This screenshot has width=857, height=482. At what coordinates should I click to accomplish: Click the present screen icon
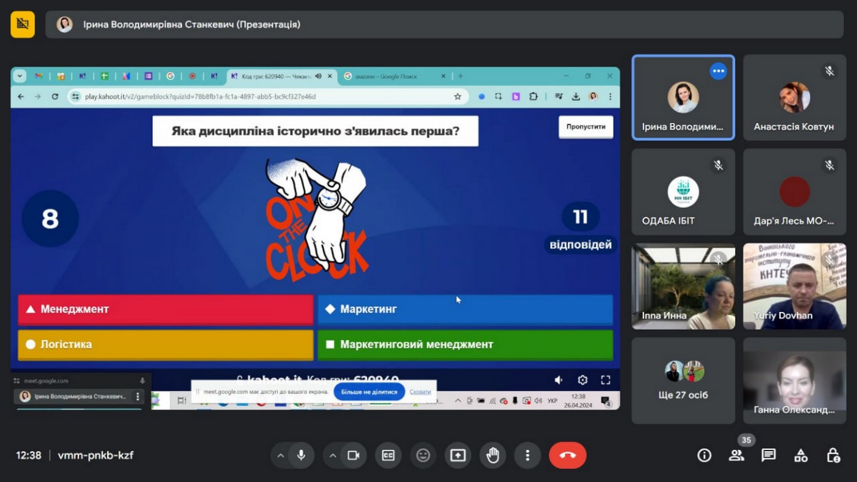pos(458,455)
